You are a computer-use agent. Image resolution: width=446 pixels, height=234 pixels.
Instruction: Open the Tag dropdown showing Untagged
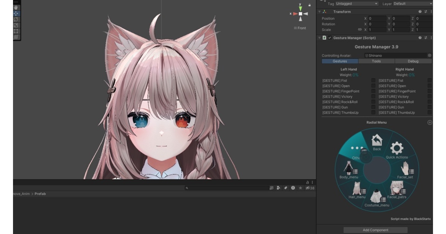pyautogui.click(x=356, y=4)
